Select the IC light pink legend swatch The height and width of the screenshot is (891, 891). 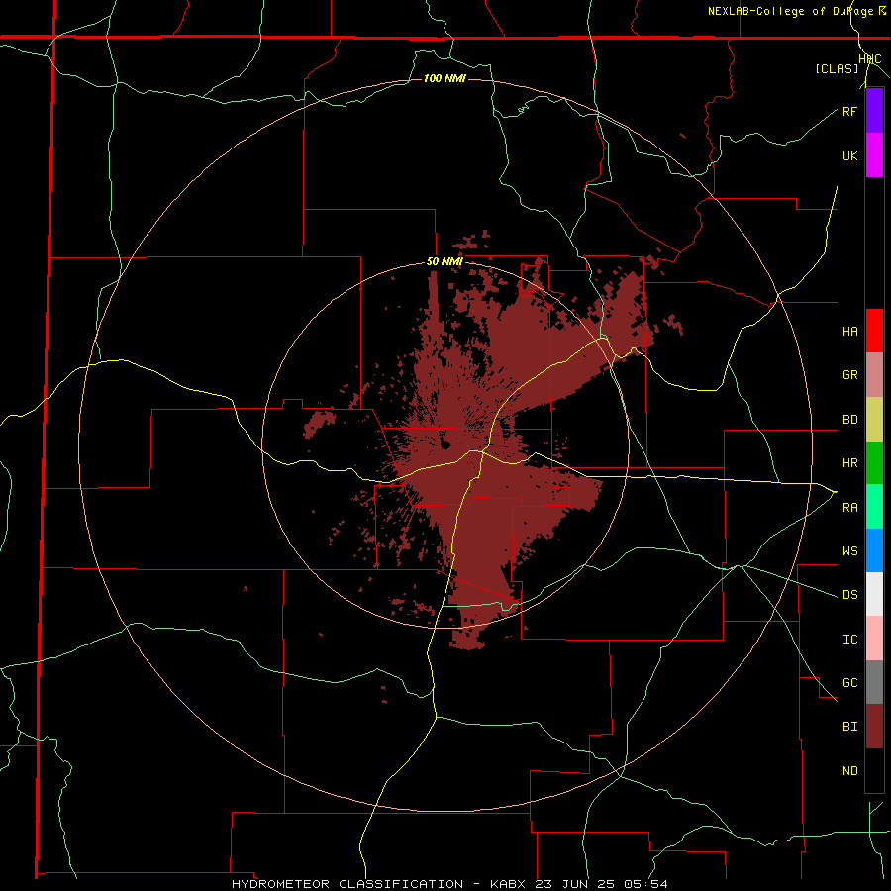coord(874,639)
